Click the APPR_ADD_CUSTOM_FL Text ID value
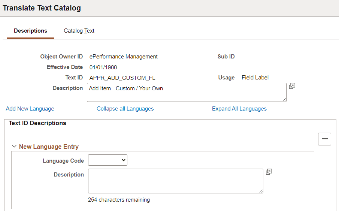 point(122,78)
